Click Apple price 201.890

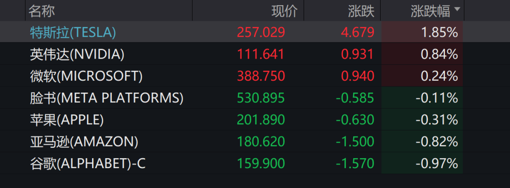click(261, 120)
